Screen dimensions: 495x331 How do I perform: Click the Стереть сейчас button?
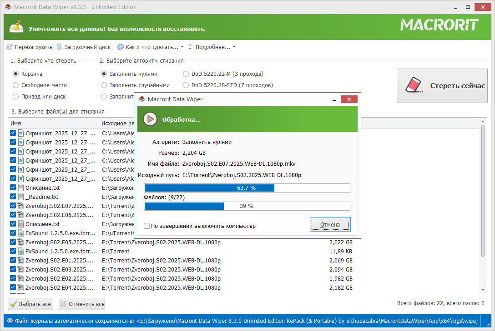[x=442, y=86]
